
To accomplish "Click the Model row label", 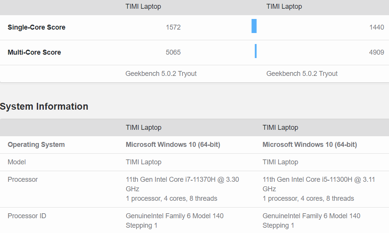I will click(x=17, y=162).
